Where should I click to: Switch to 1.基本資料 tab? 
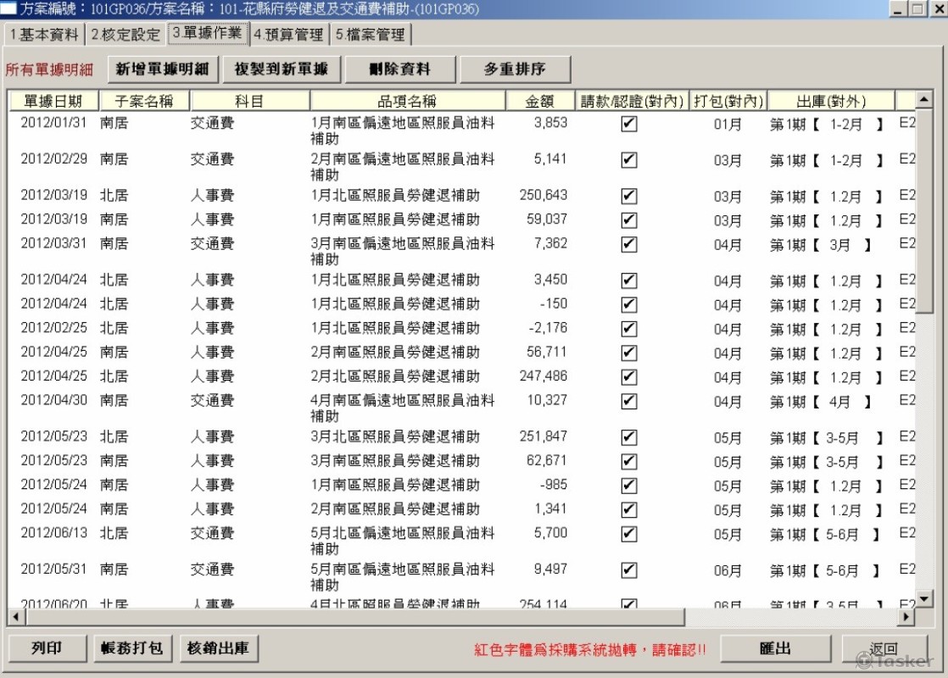[44, 35]
